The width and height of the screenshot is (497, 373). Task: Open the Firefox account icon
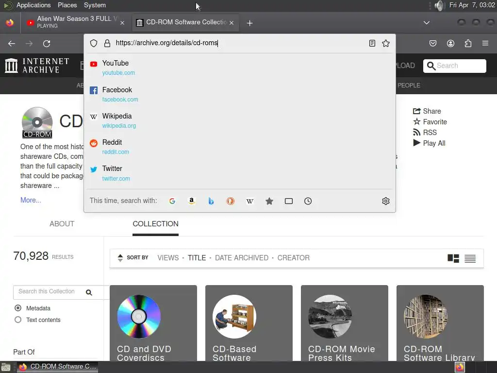pos(450,43)
